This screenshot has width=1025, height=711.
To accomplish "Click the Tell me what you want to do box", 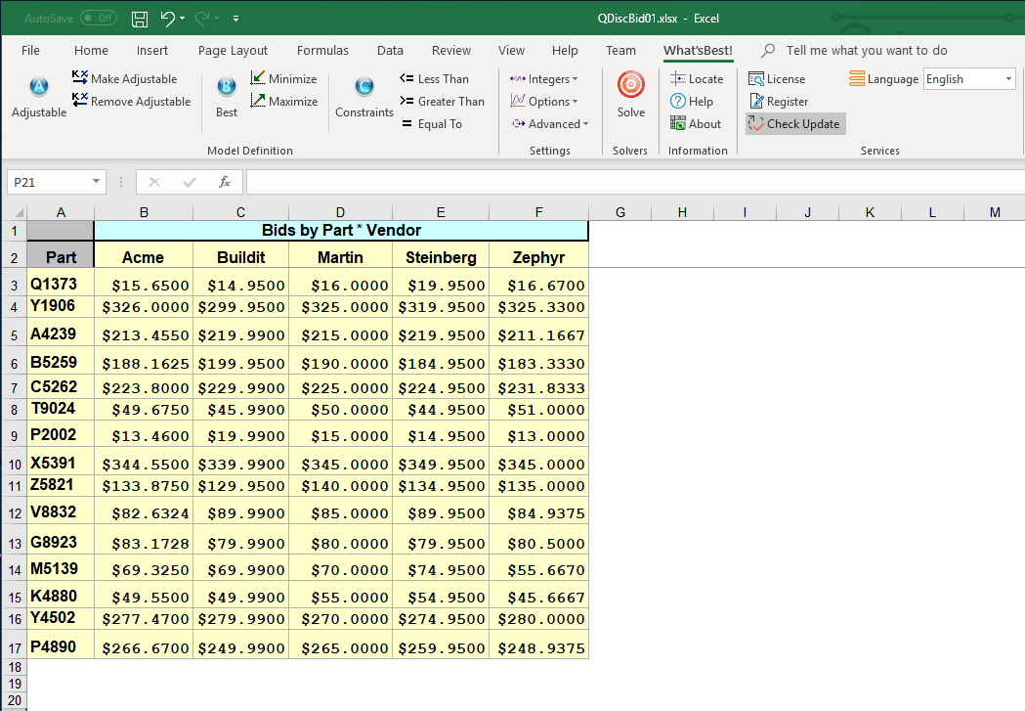I will [x=866, y=50].
